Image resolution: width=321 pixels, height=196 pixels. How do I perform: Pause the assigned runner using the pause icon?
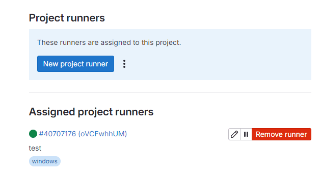pos(246,134)
